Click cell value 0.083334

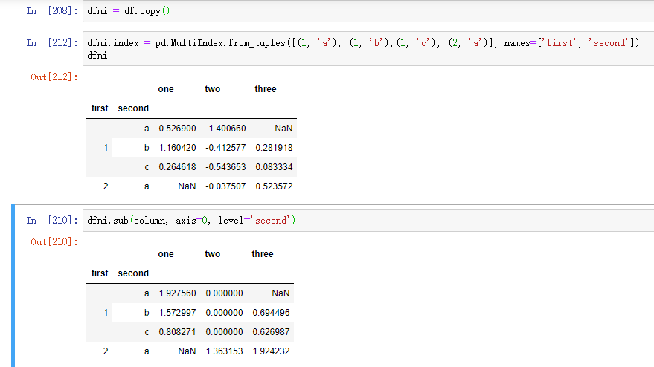[x=274, y=167]
